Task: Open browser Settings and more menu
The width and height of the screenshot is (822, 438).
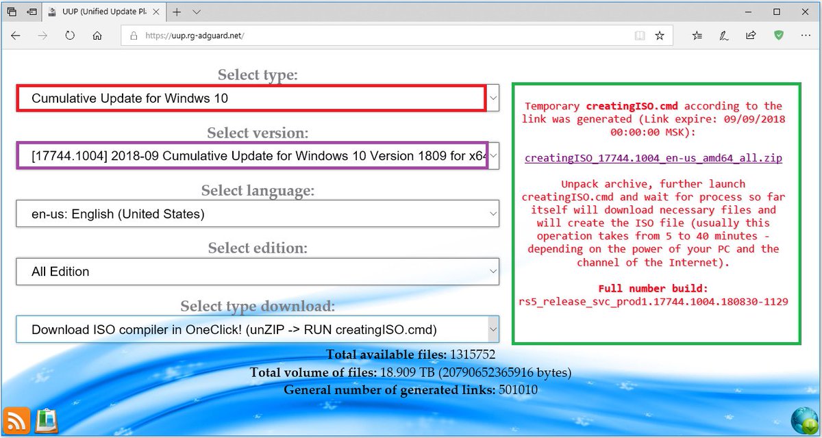Action: tap(806, 36)
